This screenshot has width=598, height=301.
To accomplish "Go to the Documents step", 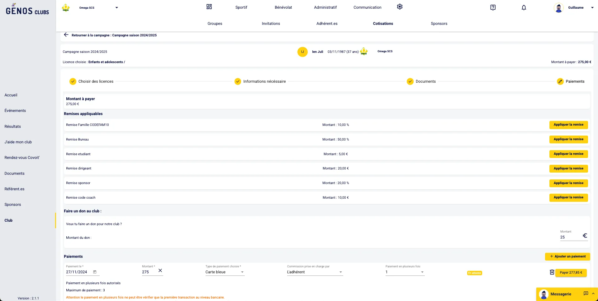I will (425, 81).
